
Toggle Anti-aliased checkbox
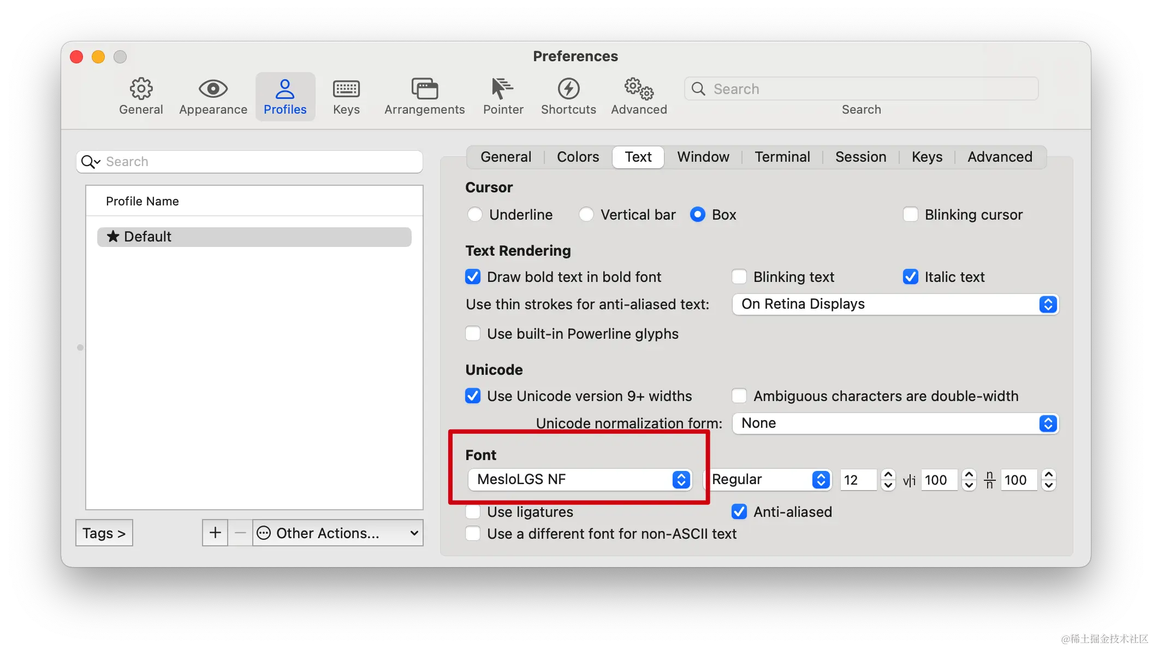tap(739, 512)
